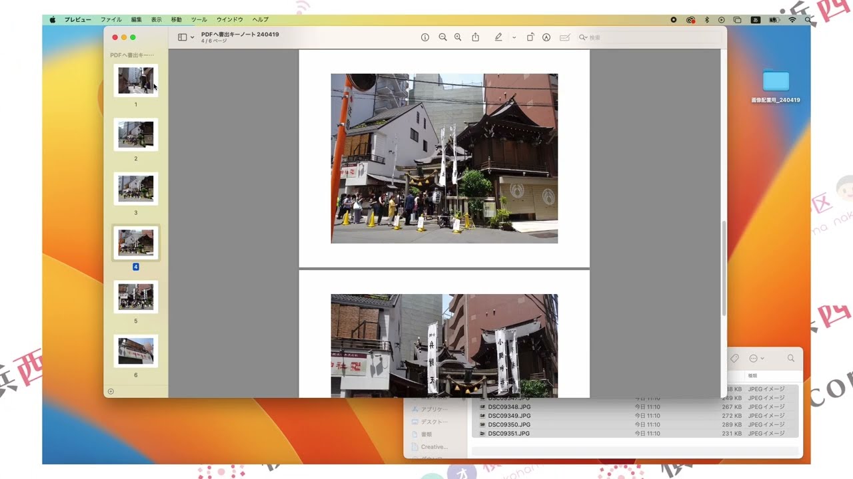Viewport: 853px width, 479px height.
Task: Zoom out with the magnifier minus icon
Action: click(x=442, y=37)
